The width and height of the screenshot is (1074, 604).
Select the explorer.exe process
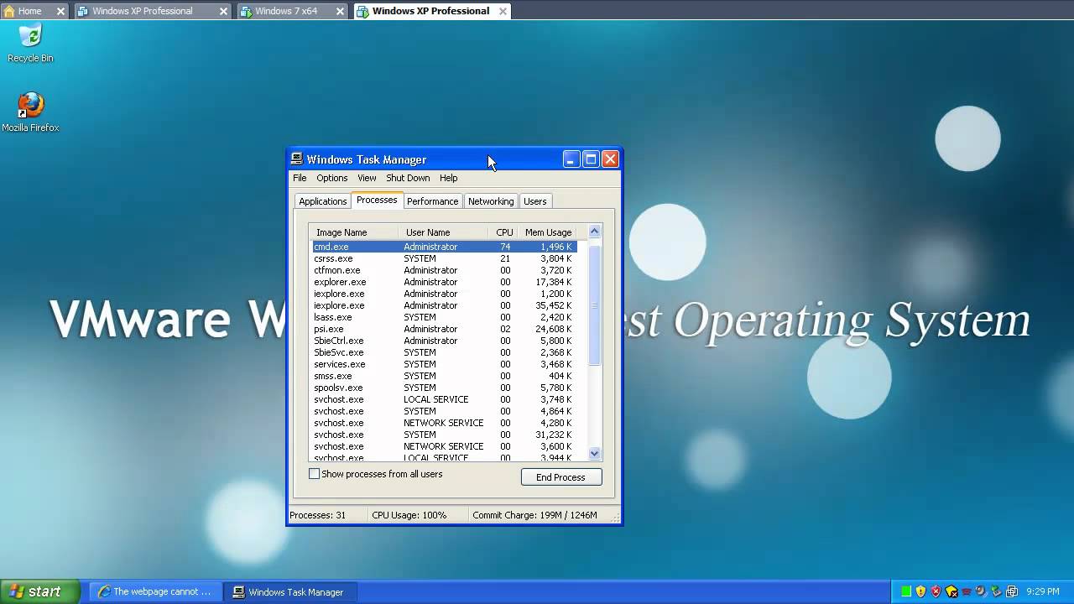pyautogui.click(x=445, y=282)
